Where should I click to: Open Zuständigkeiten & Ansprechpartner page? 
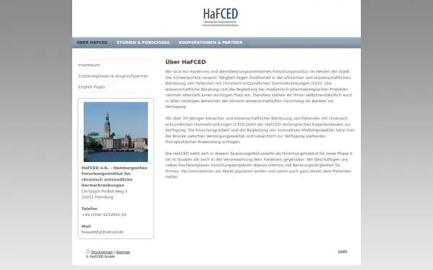click(x=113, y=76)
